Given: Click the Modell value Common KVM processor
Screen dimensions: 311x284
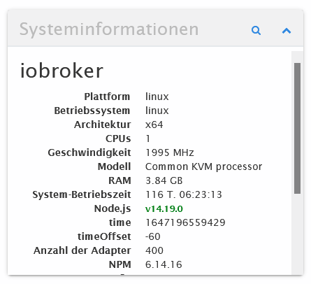Looking at the screenshot, I should pos(203,167).
